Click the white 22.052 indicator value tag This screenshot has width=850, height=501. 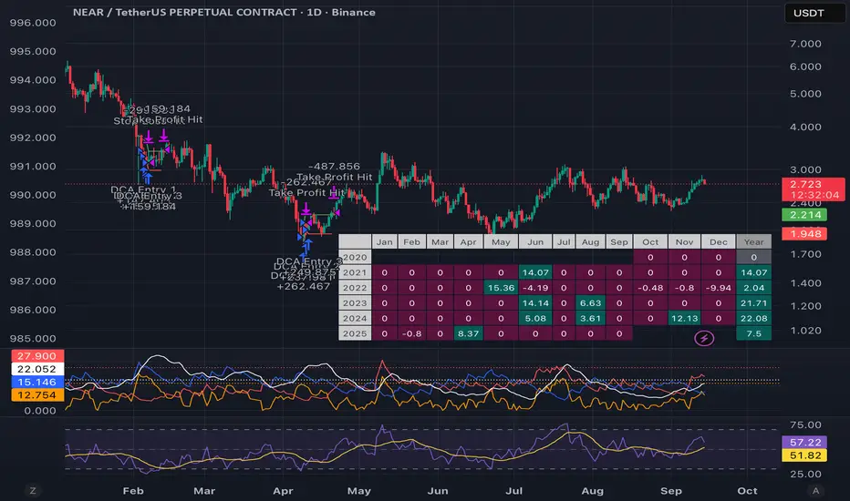click(30, 369)
